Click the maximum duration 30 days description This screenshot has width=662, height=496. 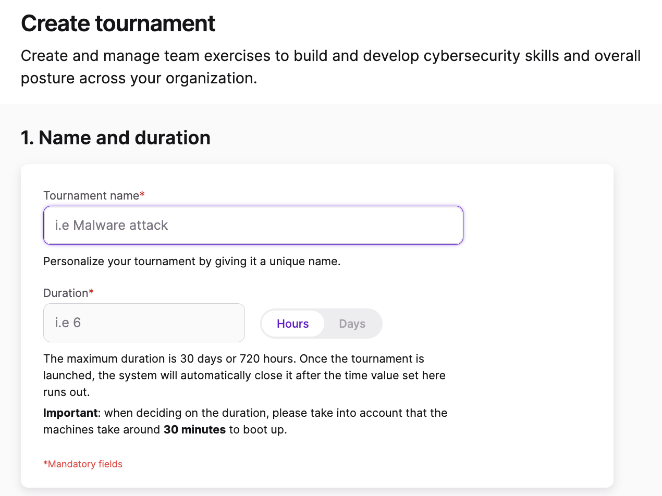point(245,375)
